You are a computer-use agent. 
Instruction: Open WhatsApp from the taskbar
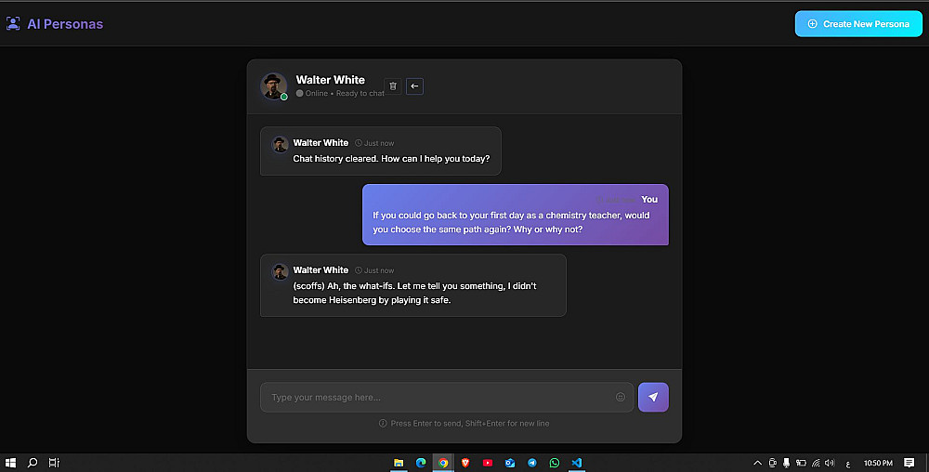point(554,463)
